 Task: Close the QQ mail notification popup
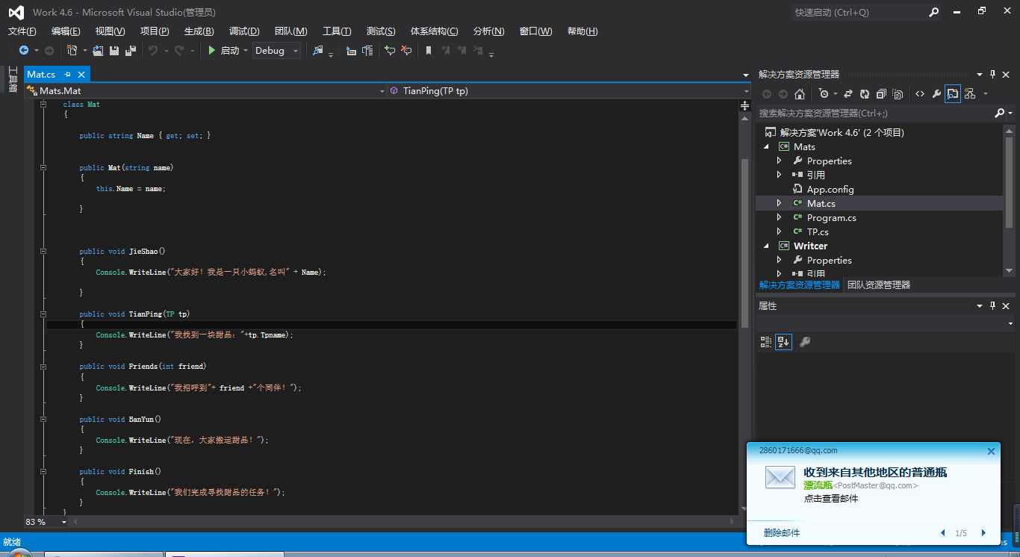point(991,451)
